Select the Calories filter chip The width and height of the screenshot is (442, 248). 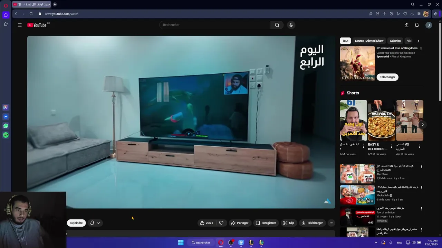point(395,41)
